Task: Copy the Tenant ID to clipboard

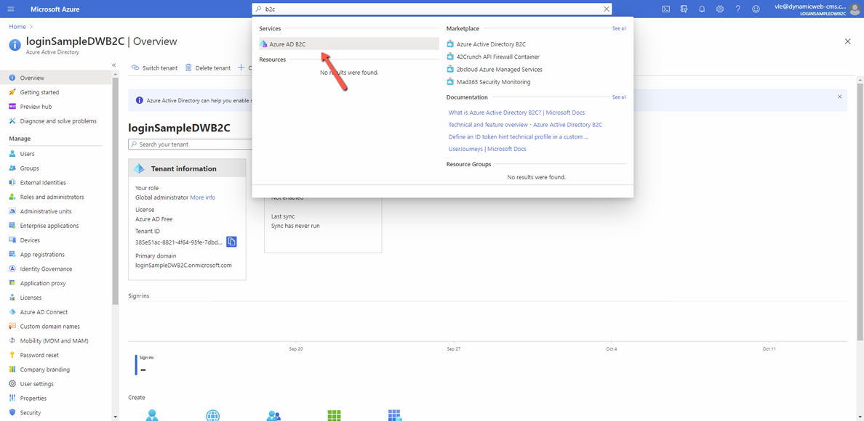Action: pos(231,242)
